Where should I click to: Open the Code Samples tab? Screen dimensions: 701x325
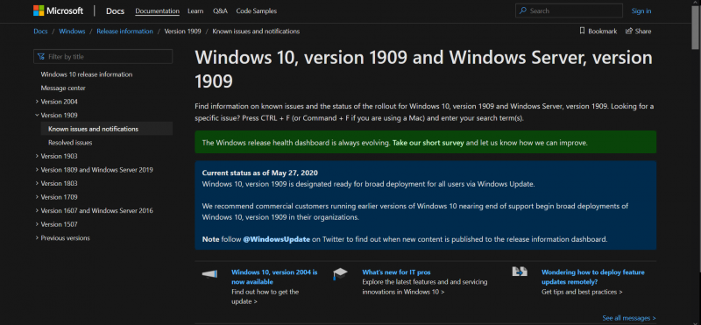(256, 11)
